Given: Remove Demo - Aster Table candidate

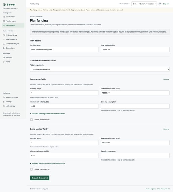Looking at the screenshot, I should pos(166,79).
